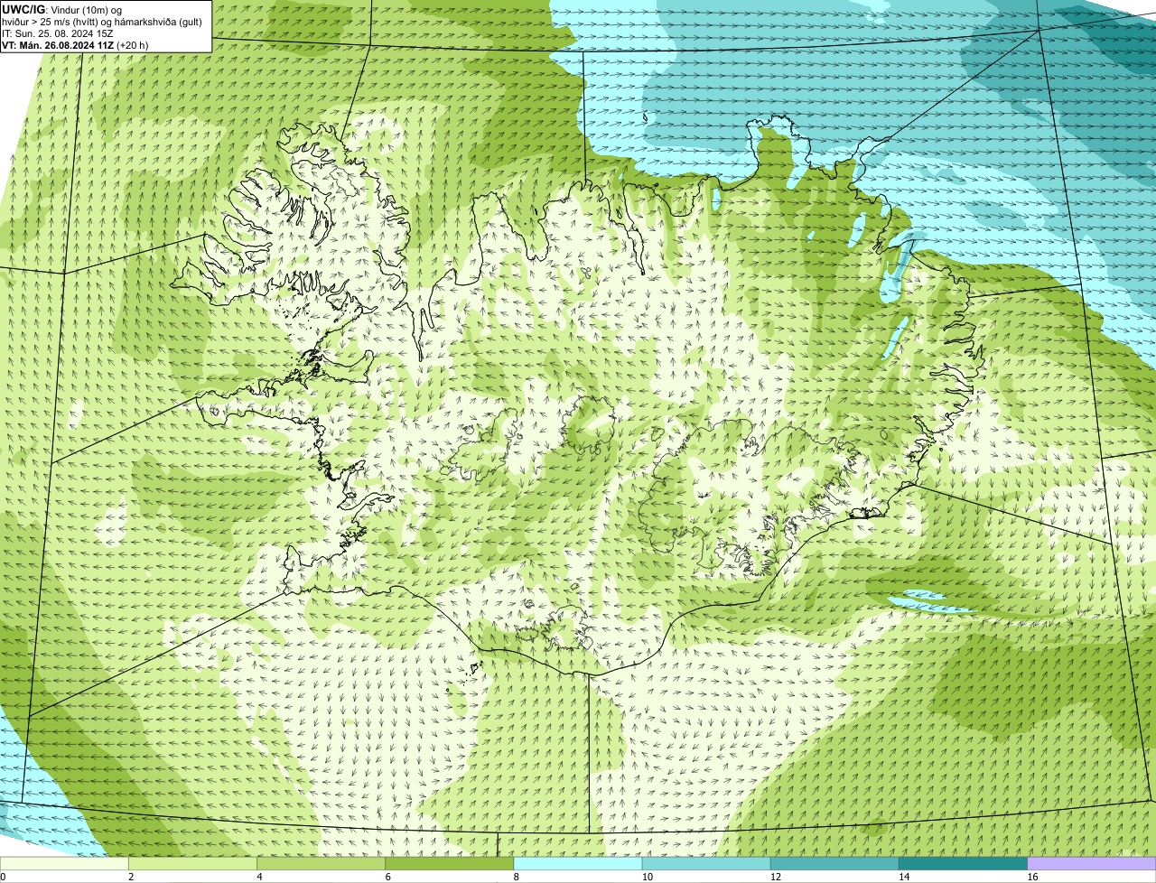Click the legend scale label '8'

[x=516, y=877]
